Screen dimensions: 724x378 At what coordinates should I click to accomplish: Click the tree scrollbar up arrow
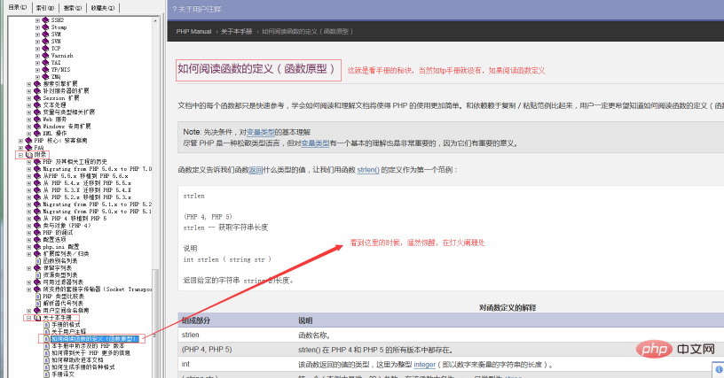[155, 20]
